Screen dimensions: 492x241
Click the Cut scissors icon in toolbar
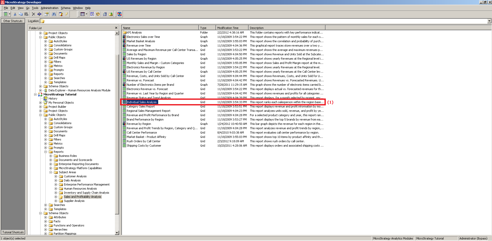coord(15,14)
